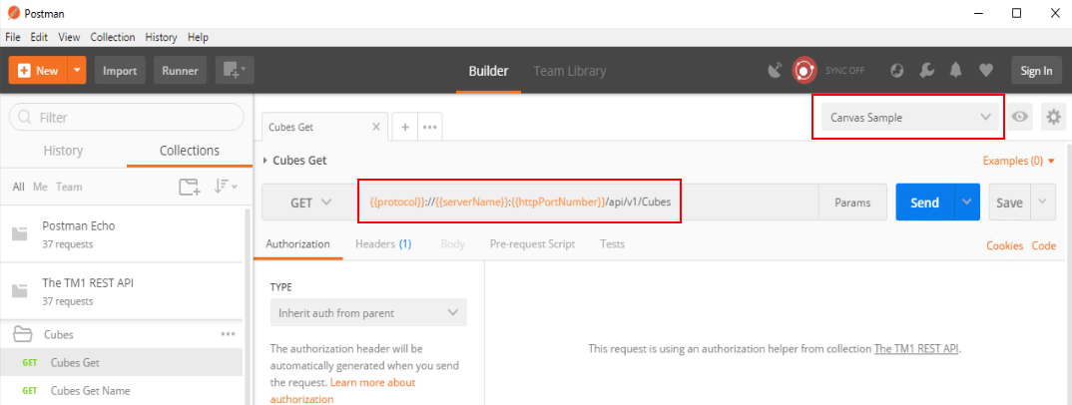Click the red sync status icon
This screenshot has width=1072, height=405.
(804, 71)
